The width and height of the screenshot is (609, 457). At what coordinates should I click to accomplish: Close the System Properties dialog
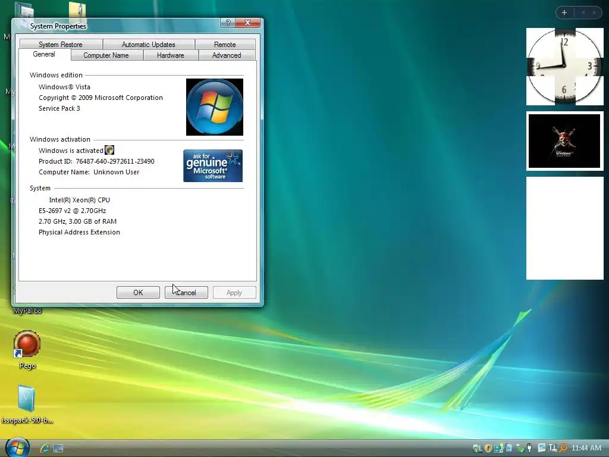(248, 23)
